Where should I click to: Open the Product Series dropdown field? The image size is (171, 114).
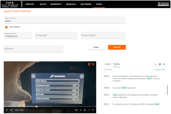(103, 35)
